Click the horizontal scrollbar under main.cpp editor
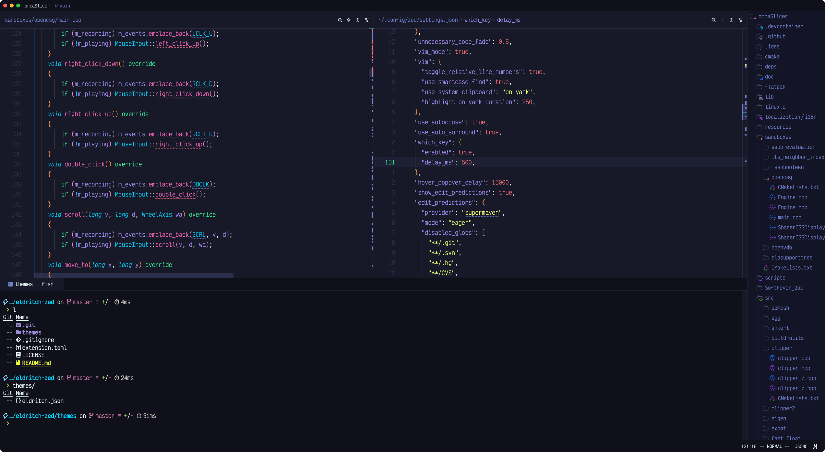The image size is (825, 452). [134, 275]
